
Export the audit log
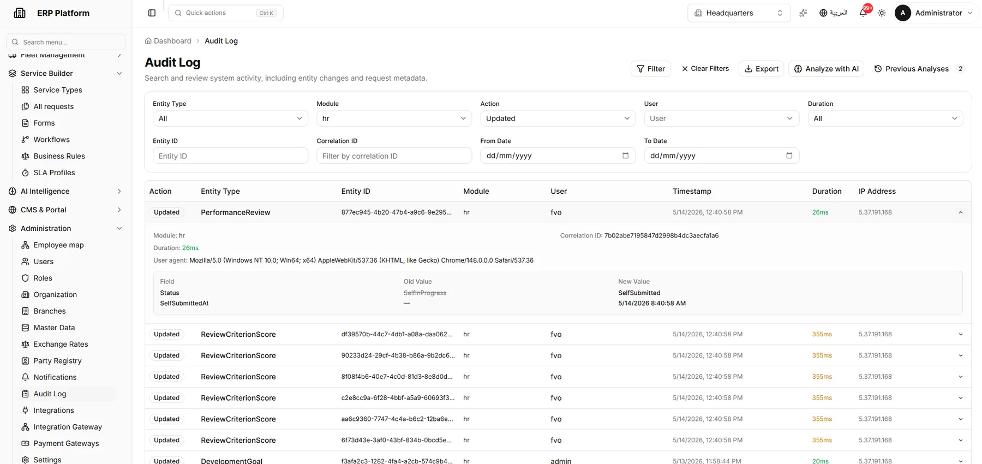click(762, 69)
